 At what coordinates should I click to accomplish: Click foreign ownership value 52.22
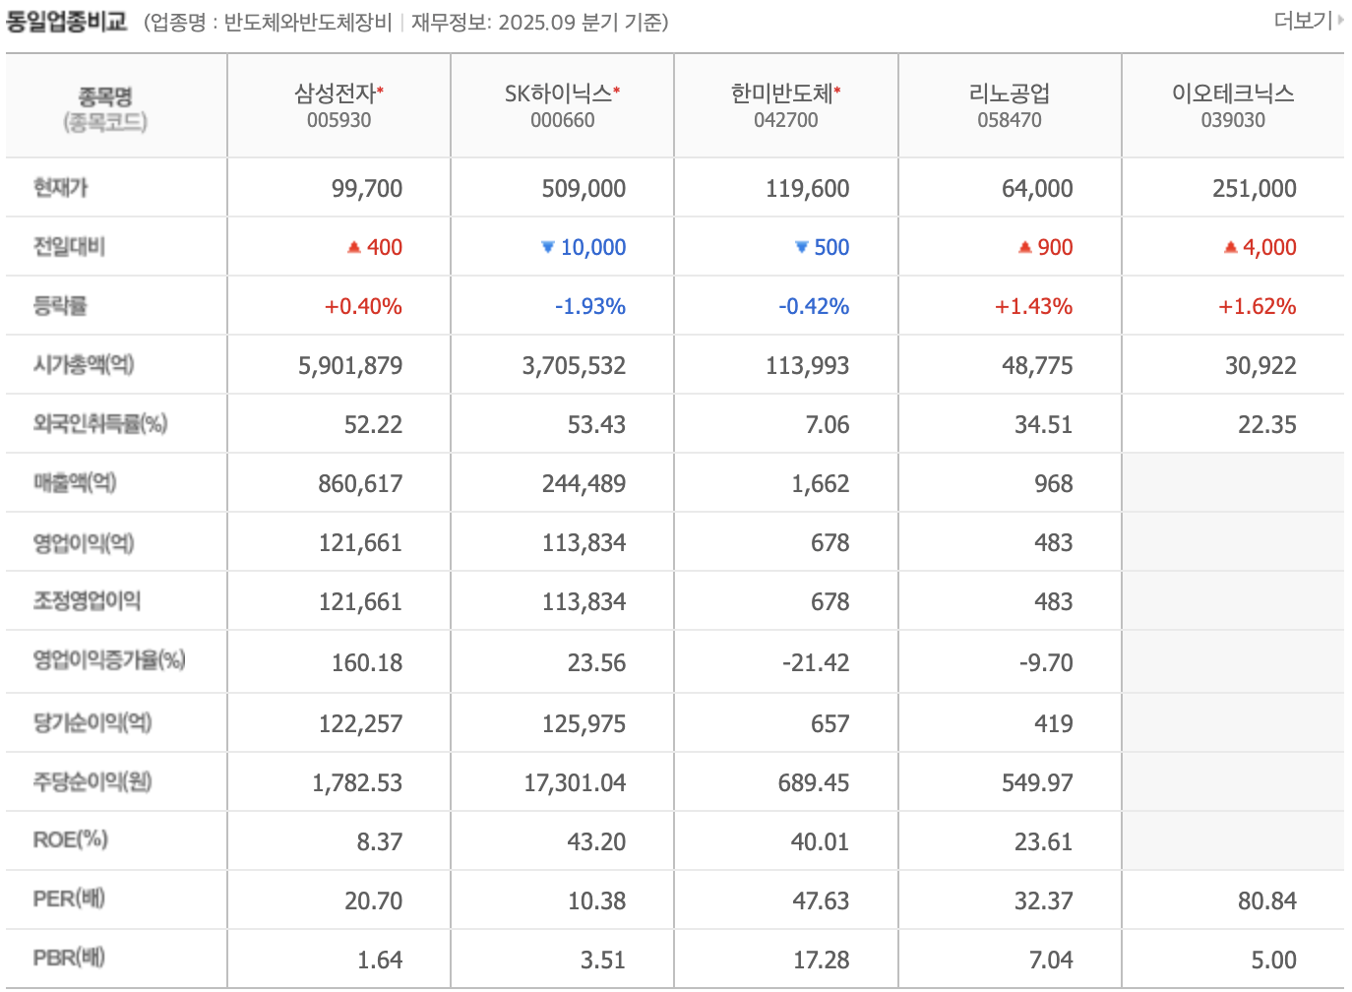(373, 424)
